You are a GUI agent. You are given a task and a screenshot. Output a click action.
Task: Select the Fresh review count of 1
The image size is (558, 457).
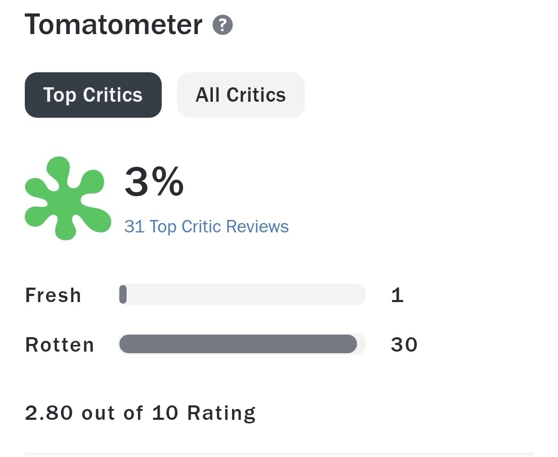point(397,295)
